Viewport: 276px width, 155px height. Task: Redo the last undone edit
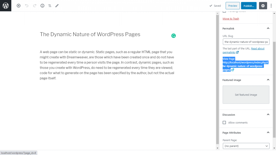tap(34, 6)
